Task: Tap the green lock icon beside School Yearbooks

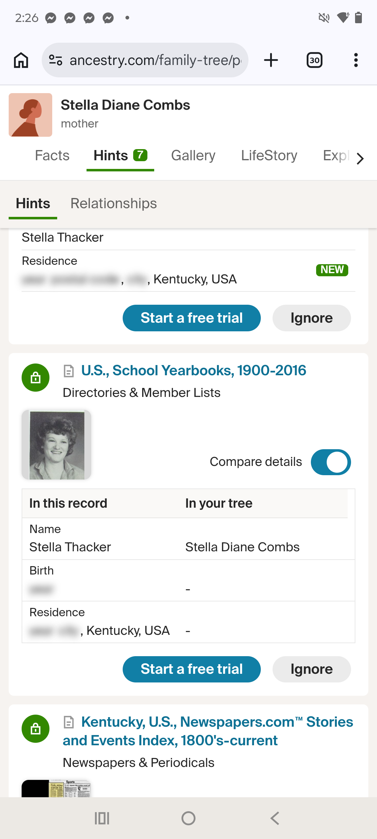Action: (x=36, y=378)
